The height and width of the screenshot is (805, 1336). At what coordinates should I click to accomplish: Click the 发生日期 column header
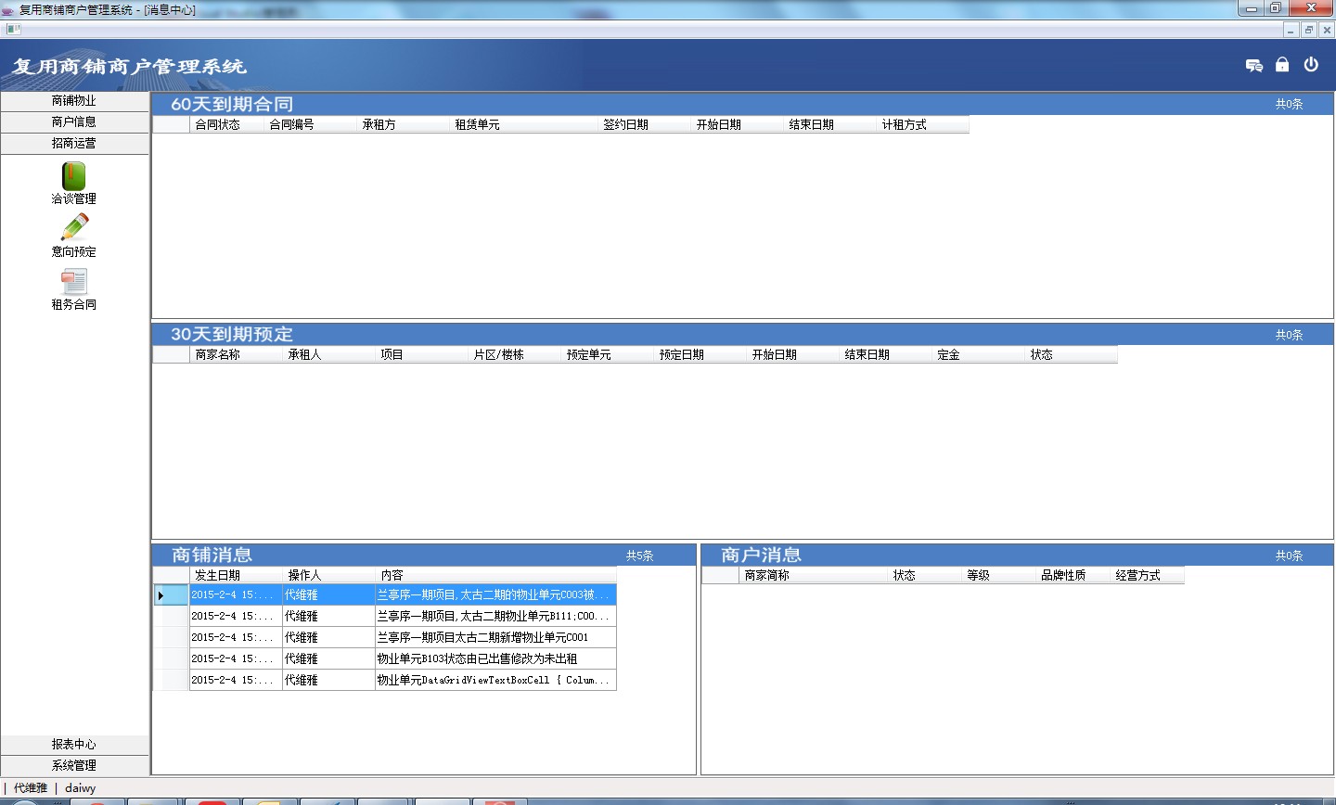tap(237, 575)
